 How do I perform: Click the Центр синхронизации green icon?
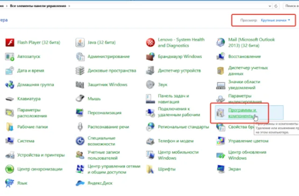(10, 169)
